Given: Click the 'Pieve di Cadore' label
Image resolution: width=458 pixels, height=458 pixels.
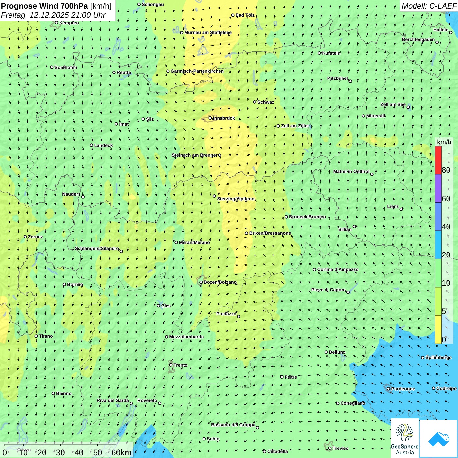Looking at the screenshot, I should [x=328, y=290].
